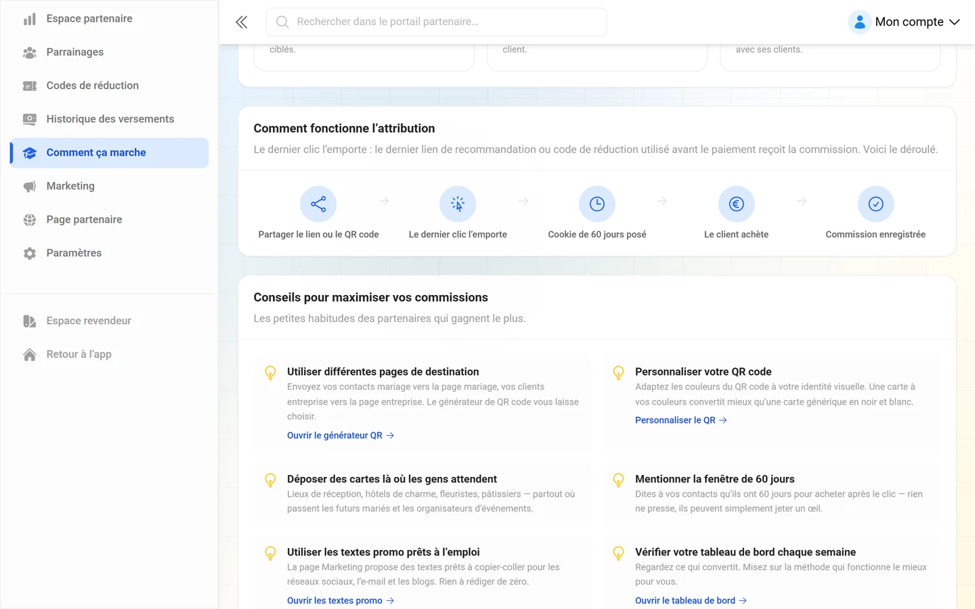The height and width of the screenshot is (609, 975).
Task: Click the share icon above Partager le lien
Action: tap(318, 204)
